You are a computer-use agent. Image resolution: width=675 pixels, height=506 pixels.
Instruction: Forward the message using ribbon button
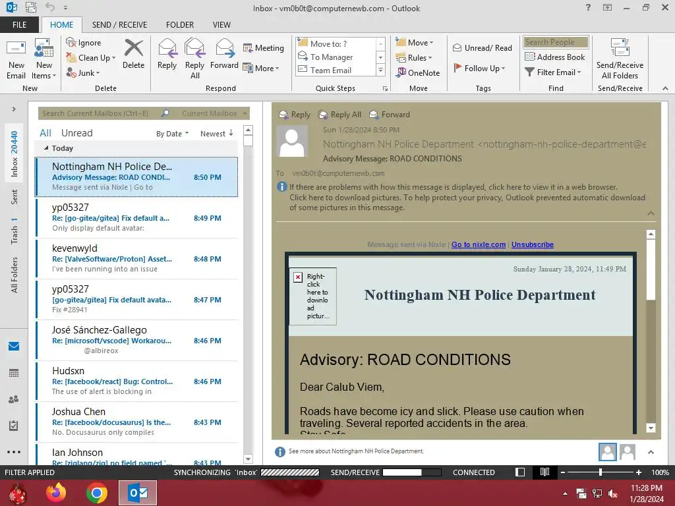(x=224, y=54)
